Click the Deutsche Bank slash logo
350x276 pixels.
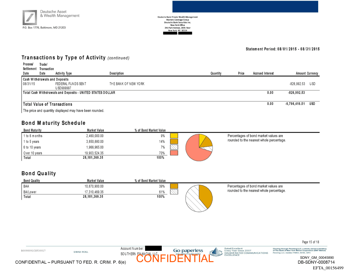coord(30,17)
